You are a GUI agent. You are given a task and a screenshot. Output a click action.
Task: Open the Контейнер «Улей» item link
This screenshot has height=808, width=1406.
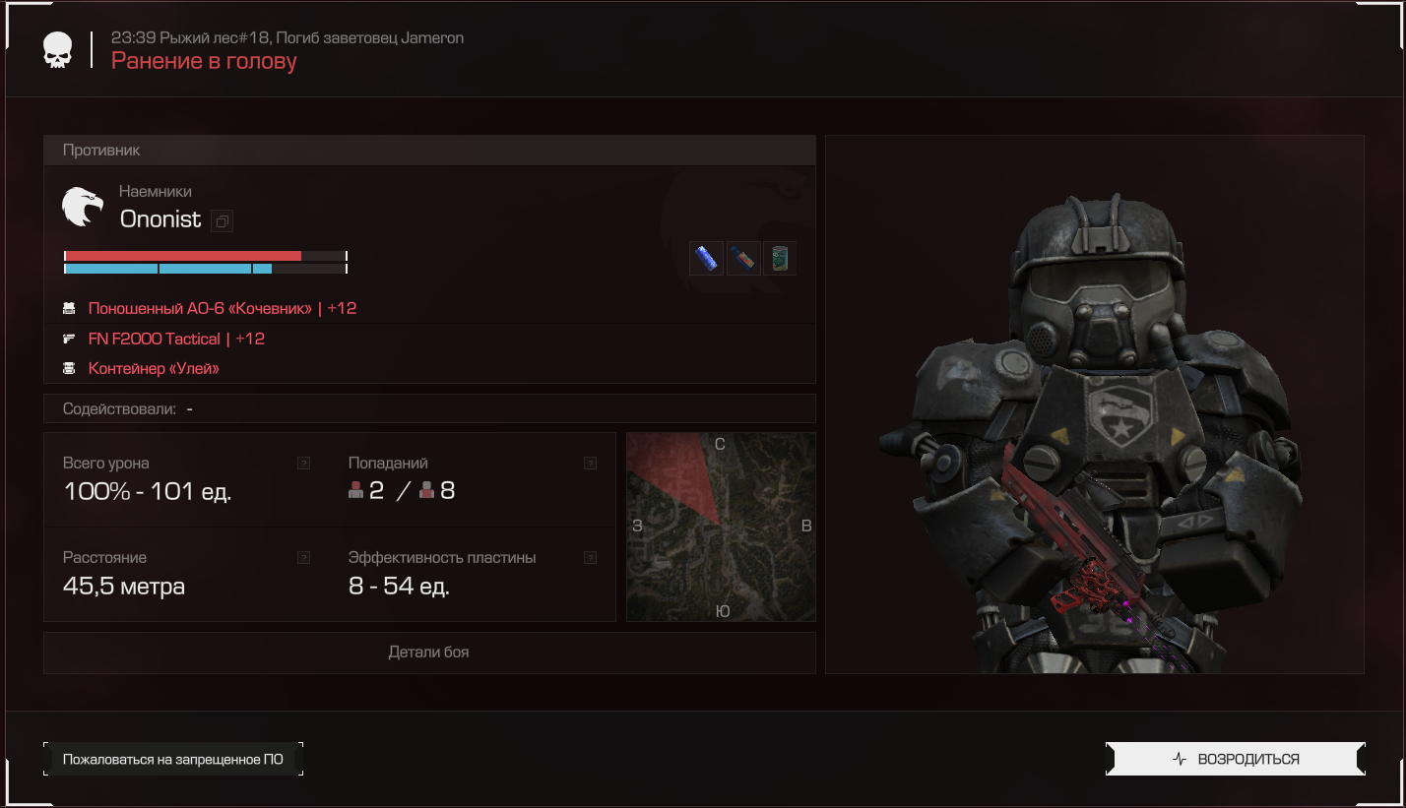(x=154, y=368)
